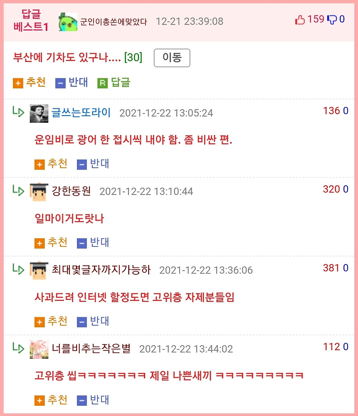Click the reply arrow before 강한동원

tap(18, 190)
